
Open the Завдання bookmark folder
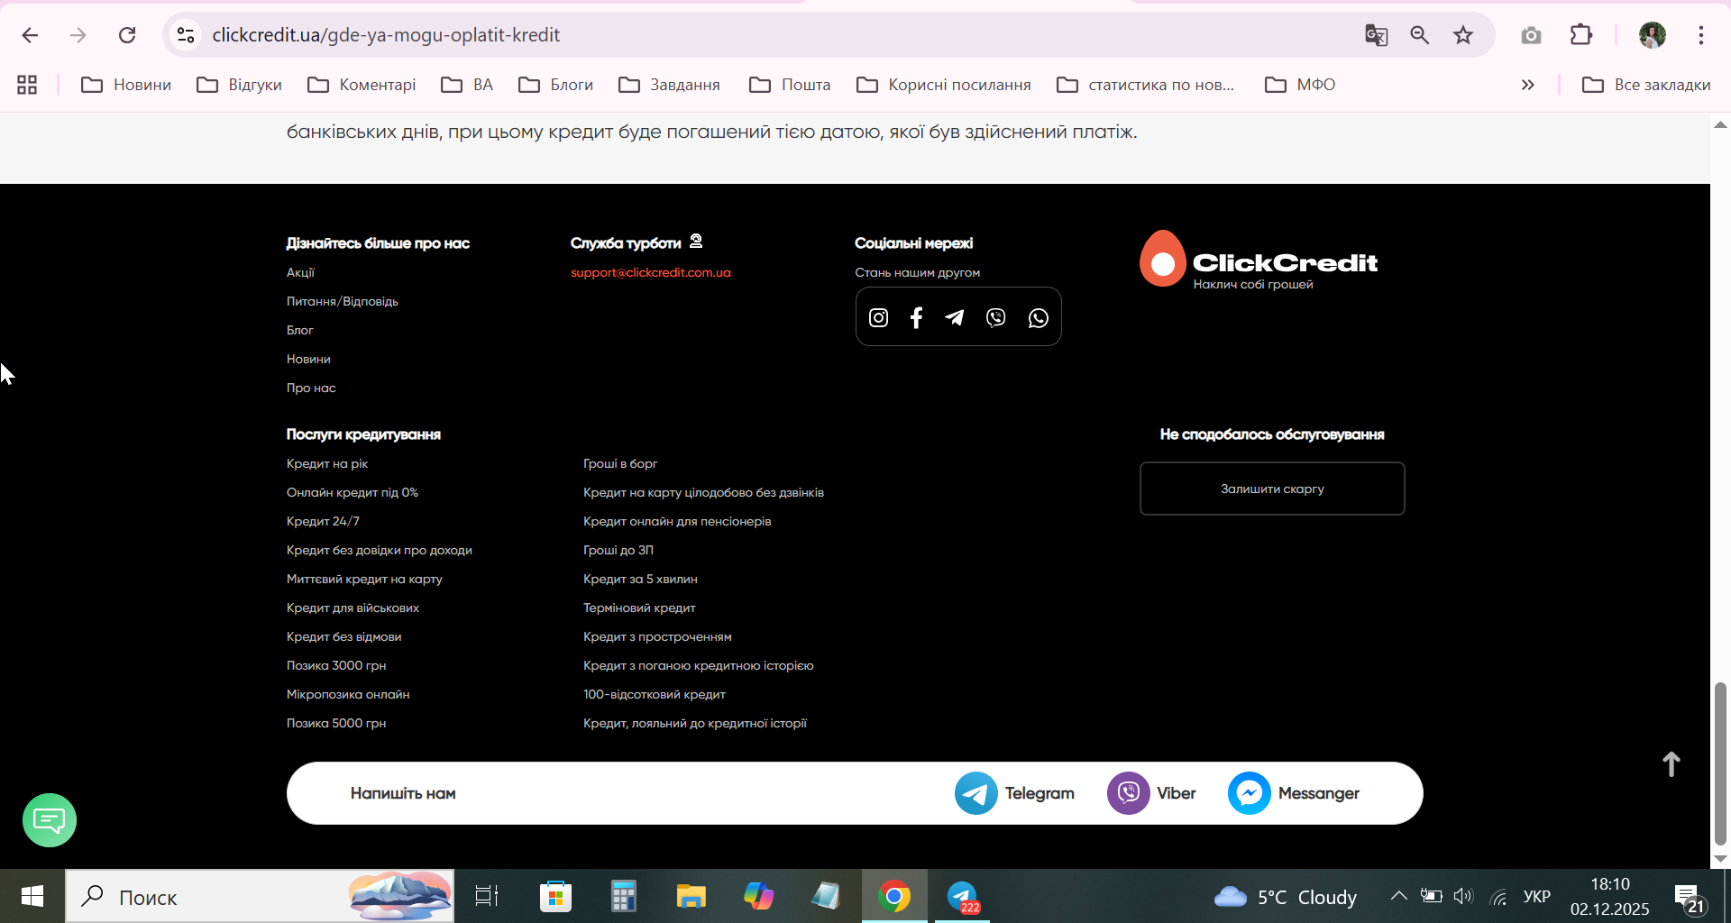point(669,85)
